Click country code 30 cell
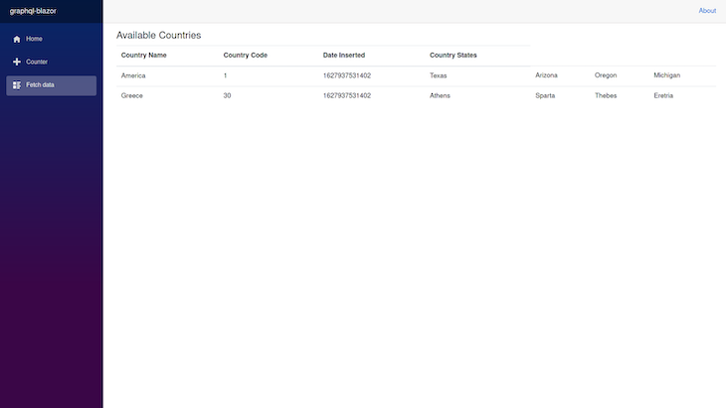This screenshot has width=726, height=408. [x=227, y=95]
